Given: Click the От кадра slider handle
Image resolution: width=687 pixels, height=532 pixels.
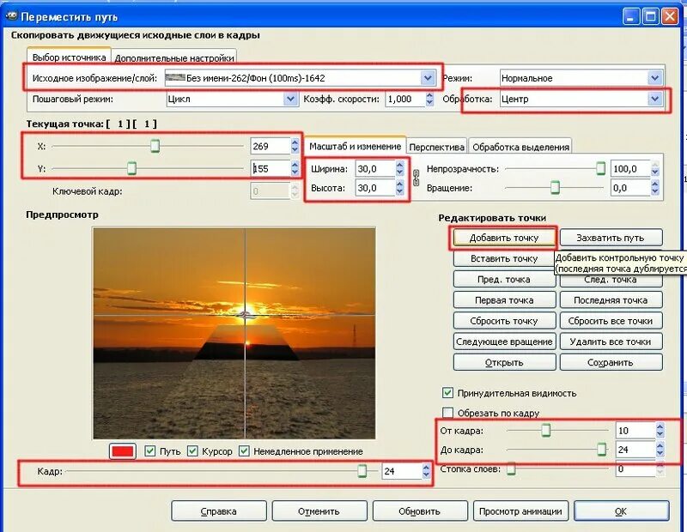Looking at the screenshot, I should point(545,430).
